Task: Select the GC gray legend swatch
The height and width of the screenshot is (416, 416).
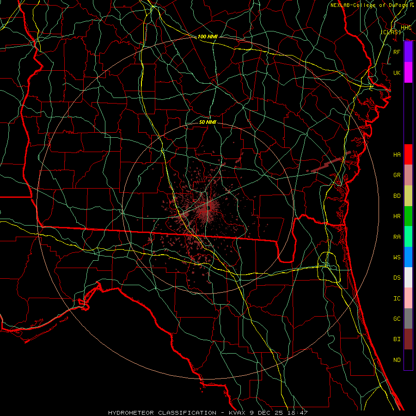Action: point(408,318)
